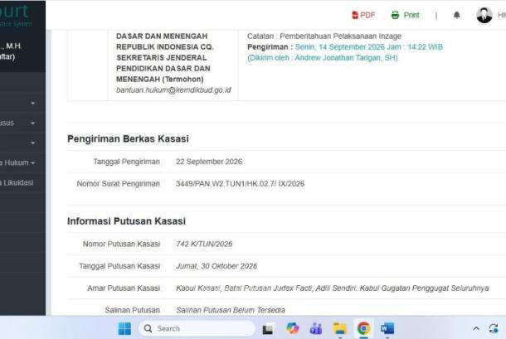The height and width of the screenshot is (339, 506).
Task: Expand the third sidebar dropdown arrow
Action: click(x=32, y=143)
